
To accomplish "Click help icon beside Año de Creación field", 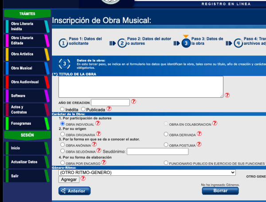I will (133, 101).
